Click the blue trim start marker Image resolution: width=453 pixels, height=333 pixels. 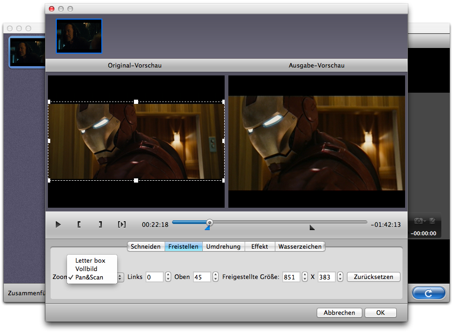207,227
